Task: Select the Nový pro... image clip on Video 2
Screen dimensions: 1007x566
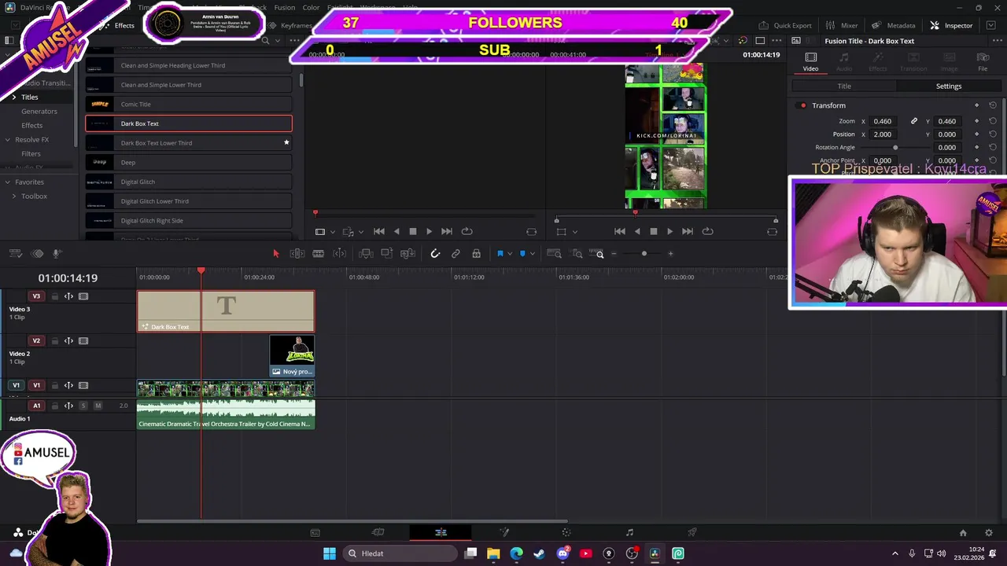Action: 292,356
